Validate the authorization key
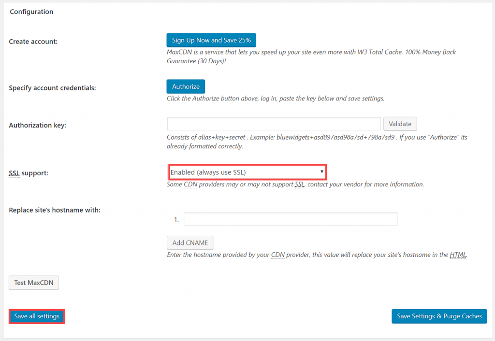Image resolution: width=495 pixels, height=341 pixels. [400, 124]
